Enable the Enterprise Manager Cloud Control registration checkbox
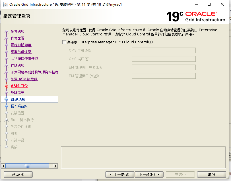 click(x=64, y=42)
